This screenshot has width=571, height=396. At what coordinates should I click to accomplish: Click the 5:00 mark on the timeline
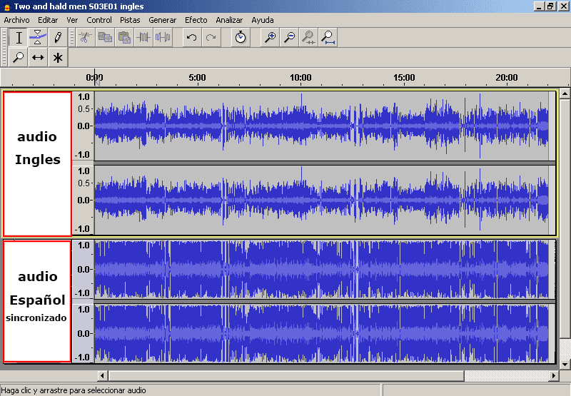click(198, 78)
